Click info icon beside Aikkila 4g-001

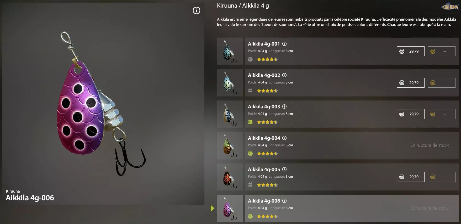point(284,44)
